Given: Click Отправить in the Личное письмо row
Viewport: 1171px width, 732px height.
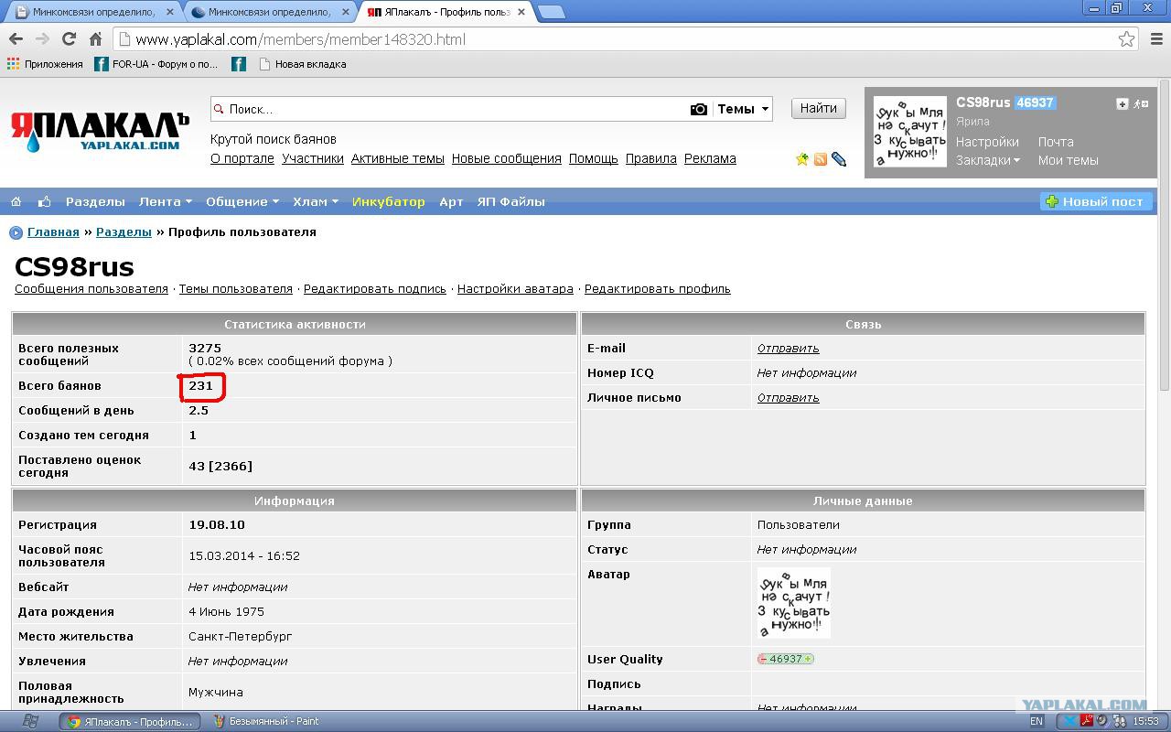Looking at the screenshot, I should click(x=788, y=398).
